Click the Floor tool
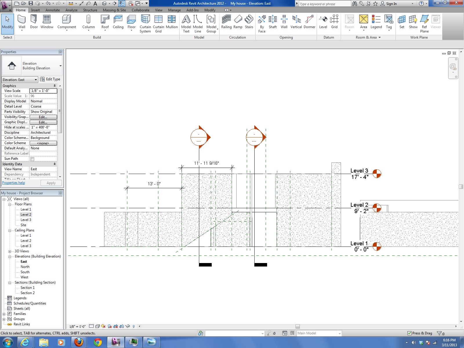This screenshot has width=464, height=348. point(131,23)
